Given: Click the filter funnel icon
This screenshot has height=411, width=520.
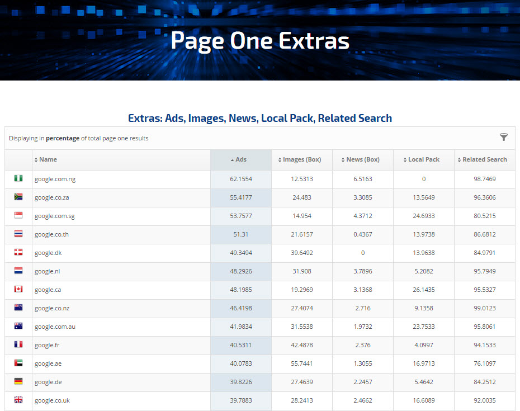Looking at the screenshot, I should coord(503,138).
